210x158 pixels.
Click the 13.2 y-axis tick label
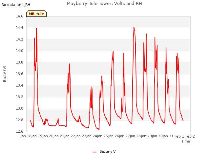coord(20,97)
